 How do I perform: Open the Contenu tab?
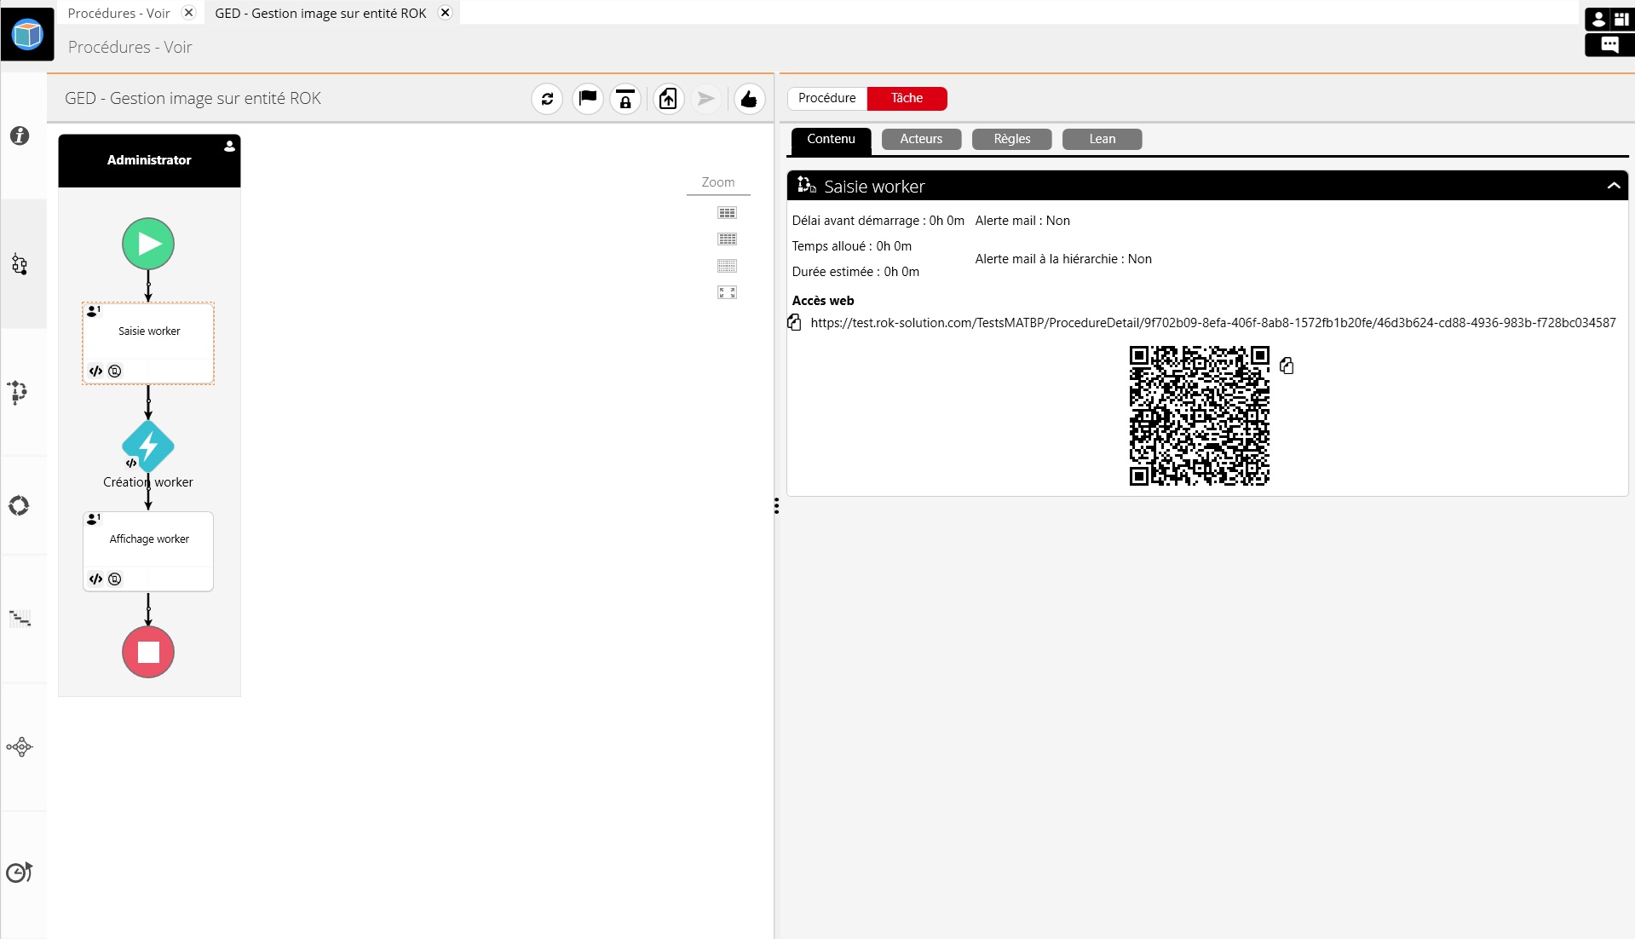pos(831,139)
